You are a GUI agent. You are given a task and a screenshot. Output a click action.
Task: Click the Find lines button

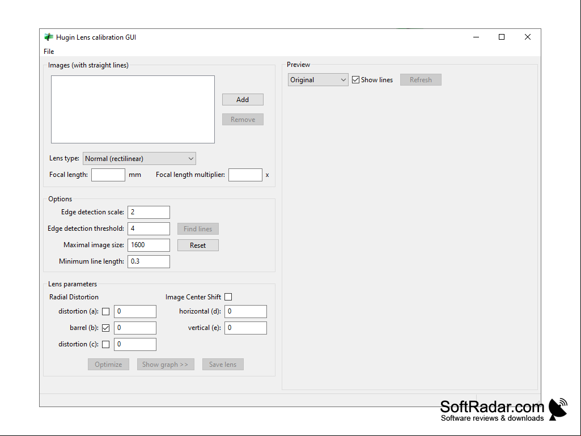click(198, 228)
